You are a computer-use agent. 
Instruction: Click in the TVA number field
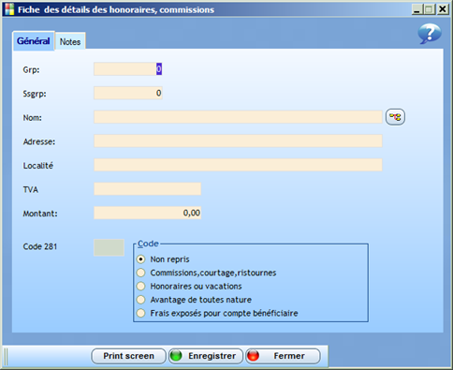pos(147,189)
